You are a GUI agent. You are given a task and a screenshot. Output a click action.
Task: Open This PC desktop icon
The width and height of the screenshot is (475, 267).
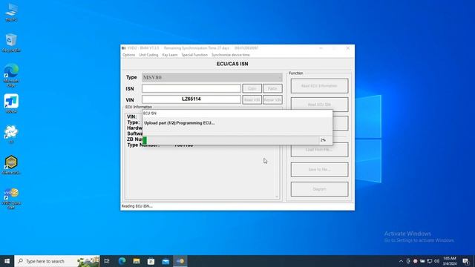(x=11, y=12)
